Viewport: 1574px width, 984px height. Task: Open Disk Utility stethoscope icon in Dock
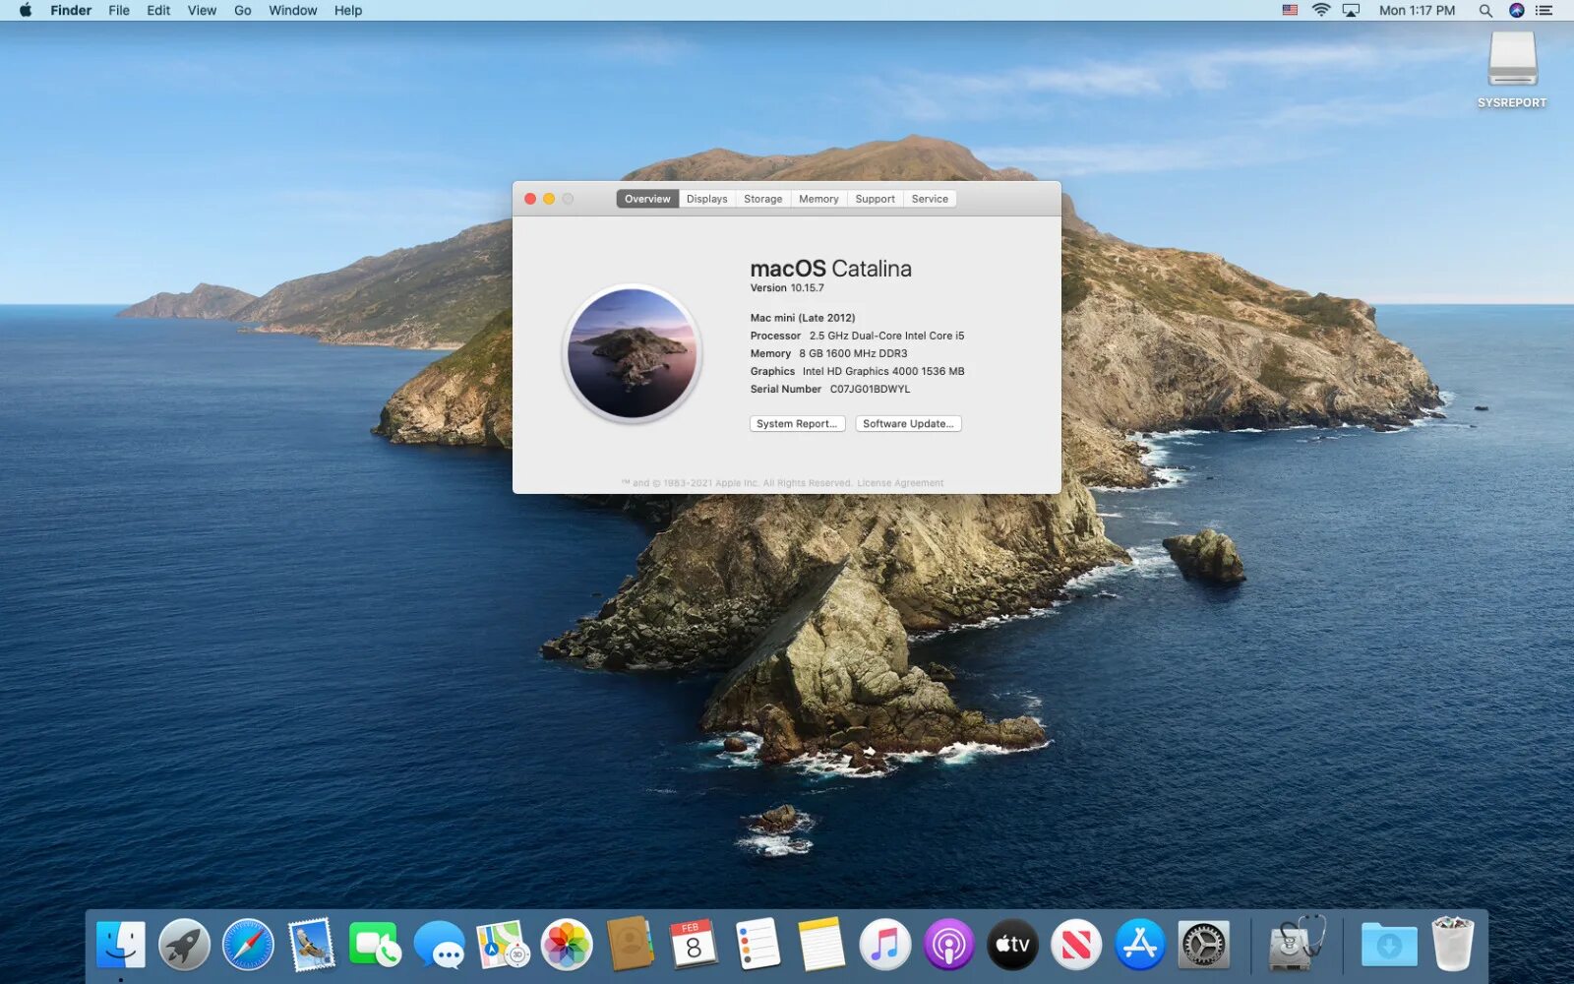(1297, 943)
